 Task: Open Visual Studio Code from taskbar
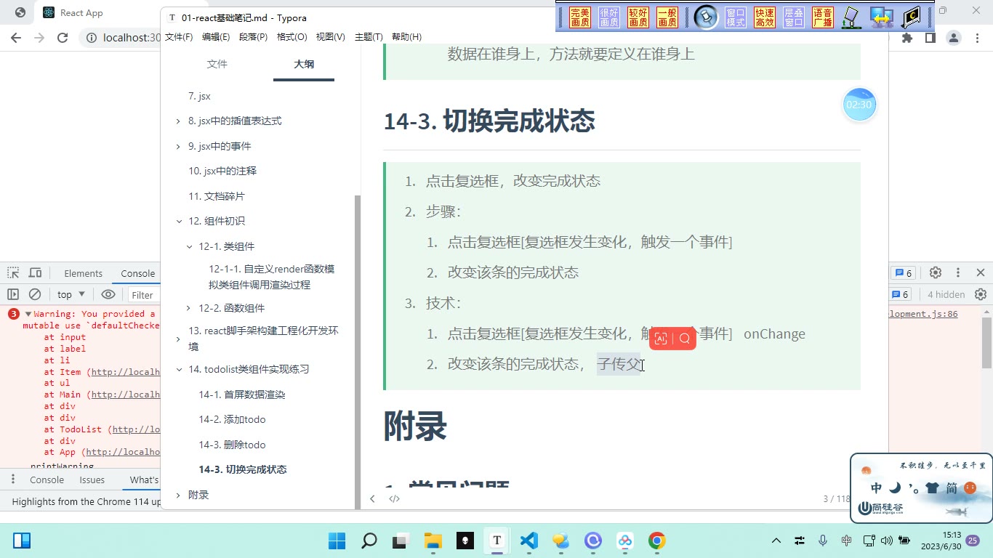pyautogui.click(x=528, y=541)
